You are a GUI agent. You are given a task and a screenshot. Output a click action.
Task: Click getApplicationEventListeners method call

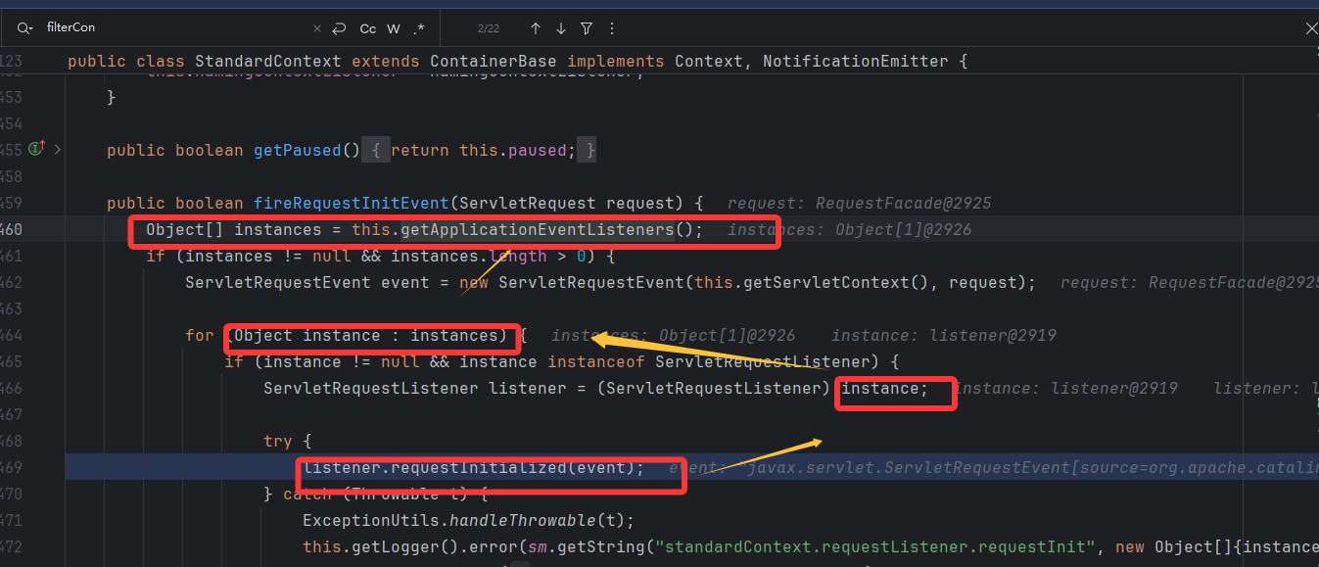pos(537,230)
